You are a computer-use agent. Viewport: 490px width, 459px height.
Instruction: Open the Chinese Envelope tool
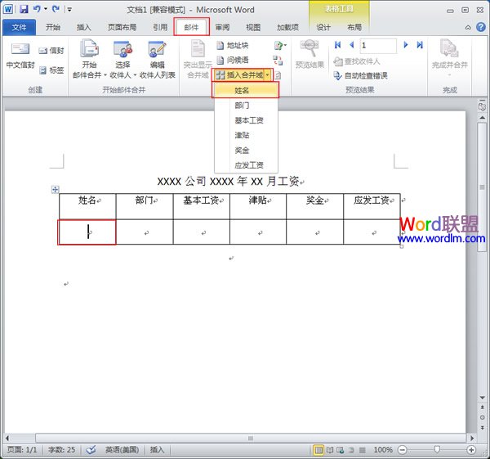click(18, 54)
